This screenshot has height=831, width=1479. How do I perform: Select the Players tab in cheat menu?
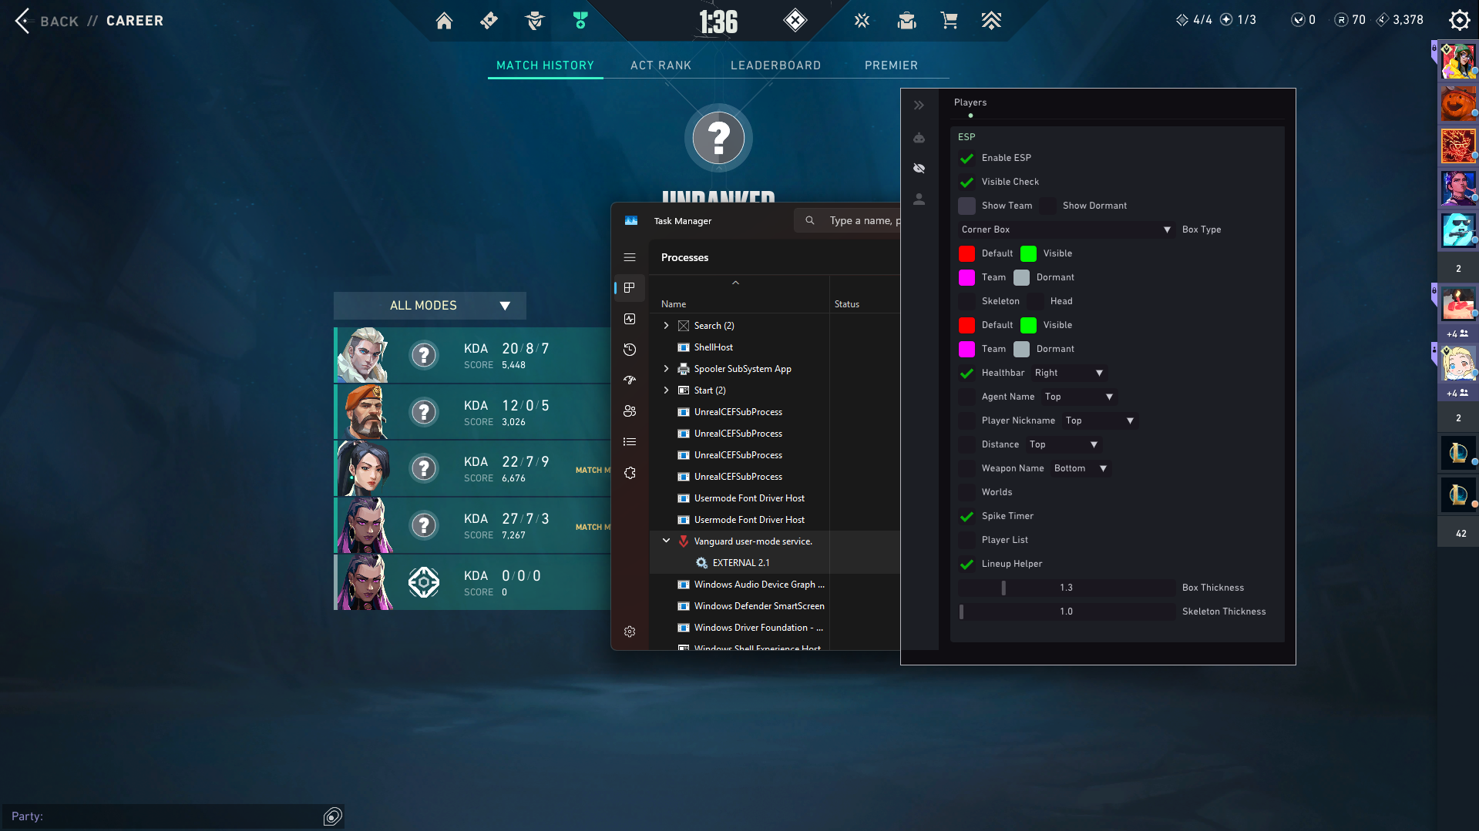click(x=970, y=102)
